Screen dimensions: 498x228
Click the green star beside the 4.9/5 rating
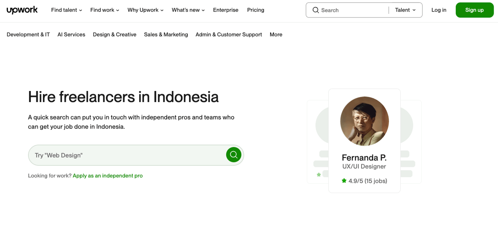point(344,181)
